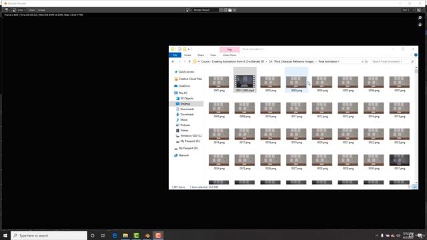427x240 pixels.
Task: Open the green Camtasia icon on taskbar
Action: [x=136, y=235]
